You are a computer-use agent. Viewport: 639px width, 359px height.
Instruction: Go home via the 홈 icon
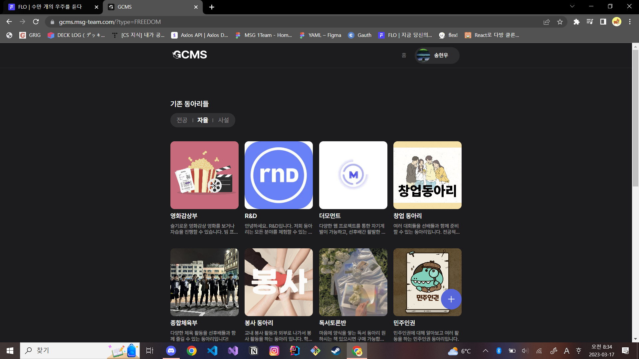pyautogui.click(x=404, y=56)
